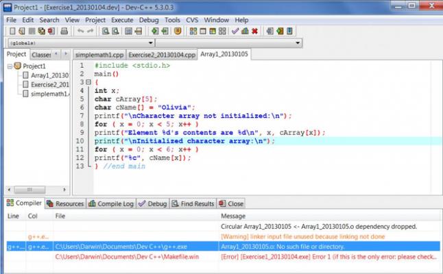
Task: Open the Edit menu
Action: click(27, 20)
